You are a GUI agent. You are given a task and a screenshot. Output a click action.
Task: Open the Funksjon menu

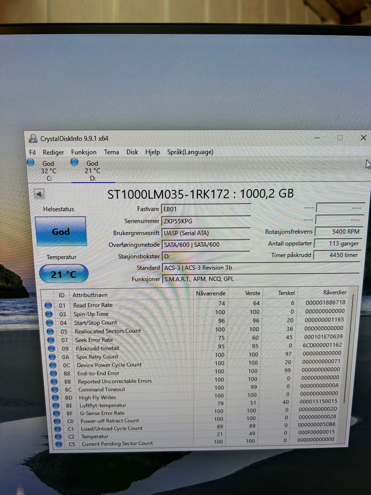[x=84, y=152]
